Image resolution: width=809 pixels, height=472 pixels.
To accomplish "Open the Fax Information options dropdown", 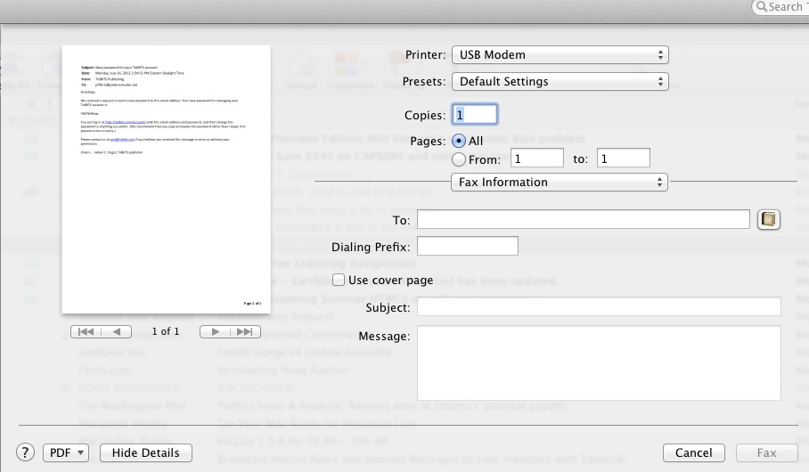I will (x=560, y=182).
